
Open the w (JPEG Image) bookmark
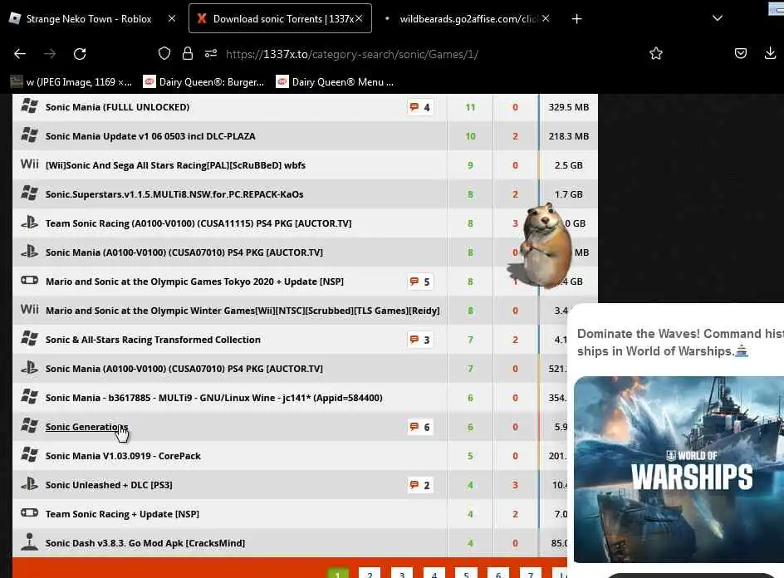click(71, 82)
